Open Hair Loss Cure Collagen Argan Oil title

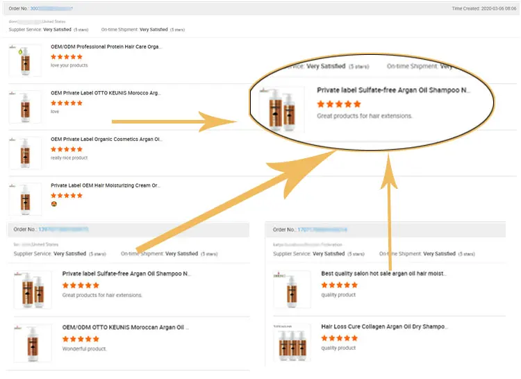point(383,327)
